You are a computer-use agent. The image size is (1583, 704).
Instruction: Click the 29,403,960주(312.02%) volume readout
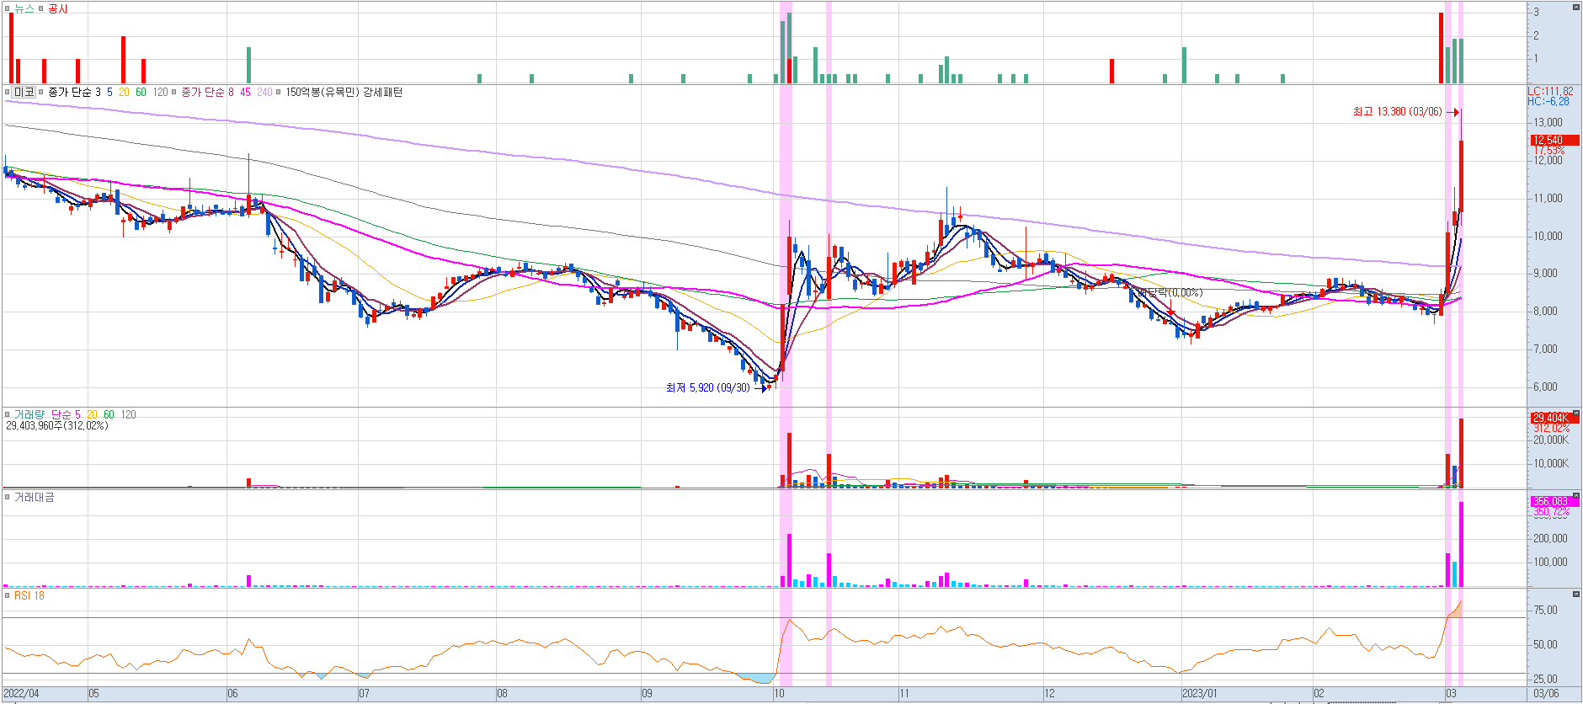pos(57,425)
